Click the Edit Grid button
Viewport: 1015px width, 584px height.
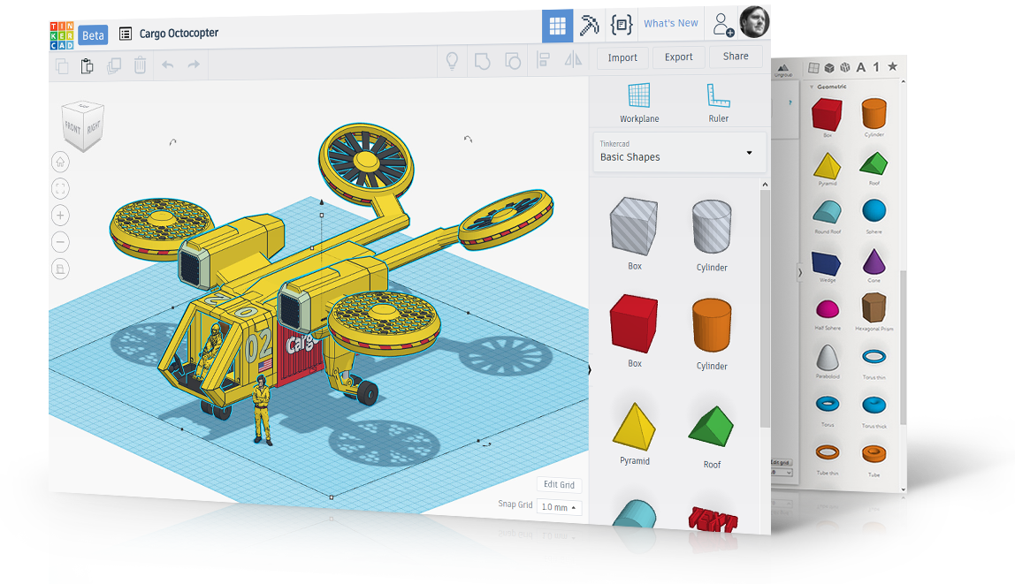click(559, 484)
